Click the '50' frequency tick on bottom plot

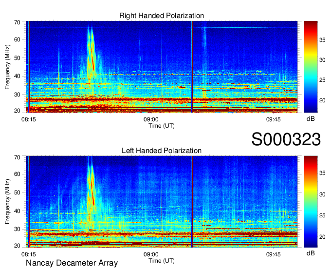point(17,192)
